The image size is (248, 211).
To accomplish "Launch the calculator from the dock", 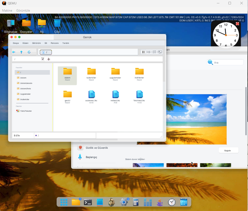I will (136, 202).
